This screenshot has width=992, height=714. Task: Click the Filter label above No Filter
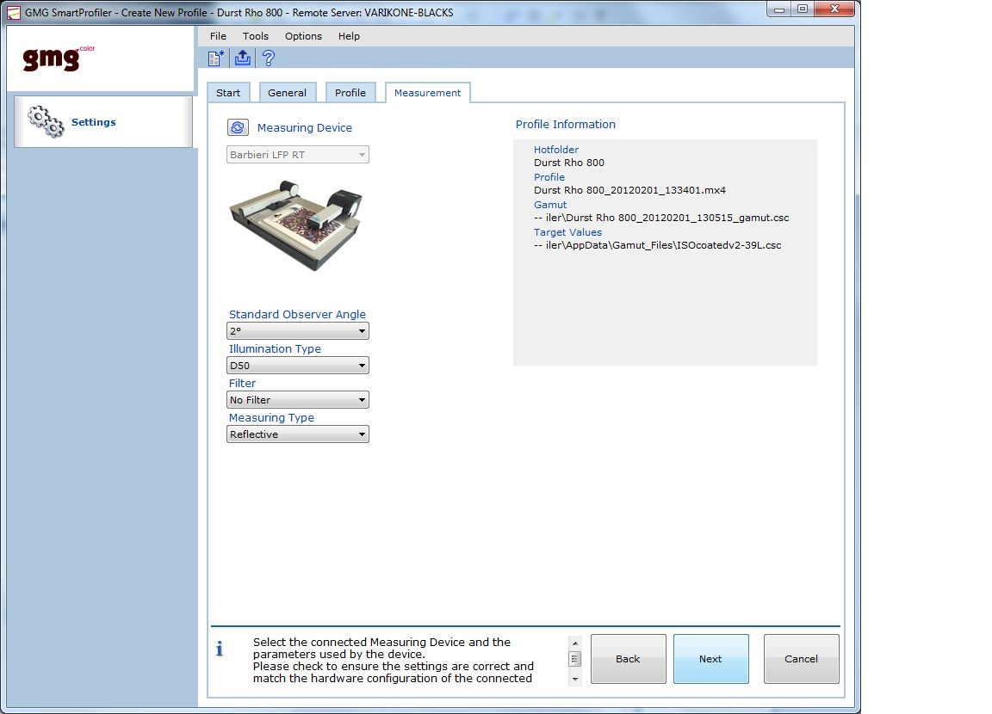(242, 384)
